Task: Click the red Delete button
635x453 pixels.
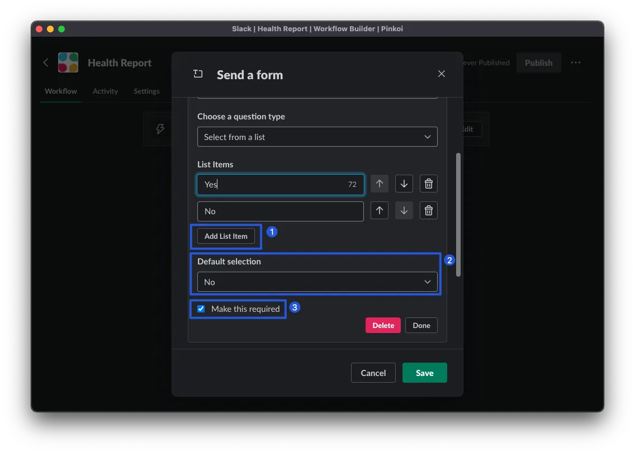Action: pyautogui.click(x=383, y=325)
